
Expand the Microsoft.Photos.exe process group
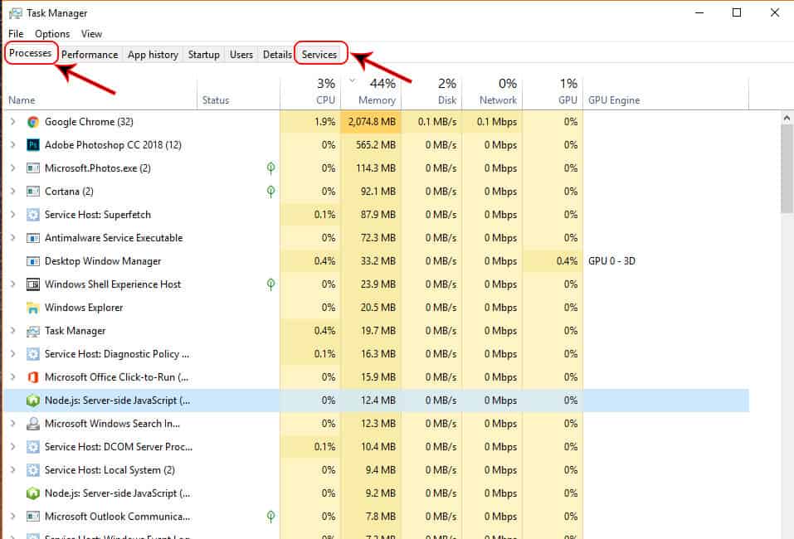13,168
